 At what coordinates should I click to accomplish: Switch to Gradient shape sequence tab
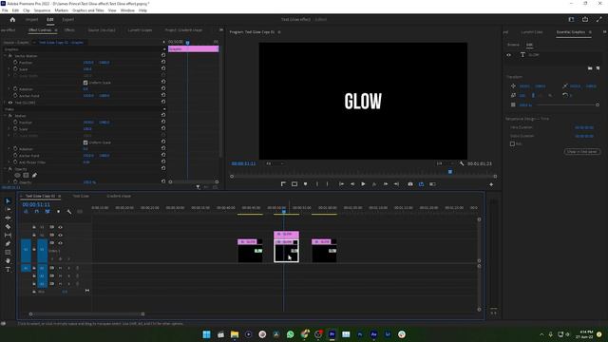(119, 197)
